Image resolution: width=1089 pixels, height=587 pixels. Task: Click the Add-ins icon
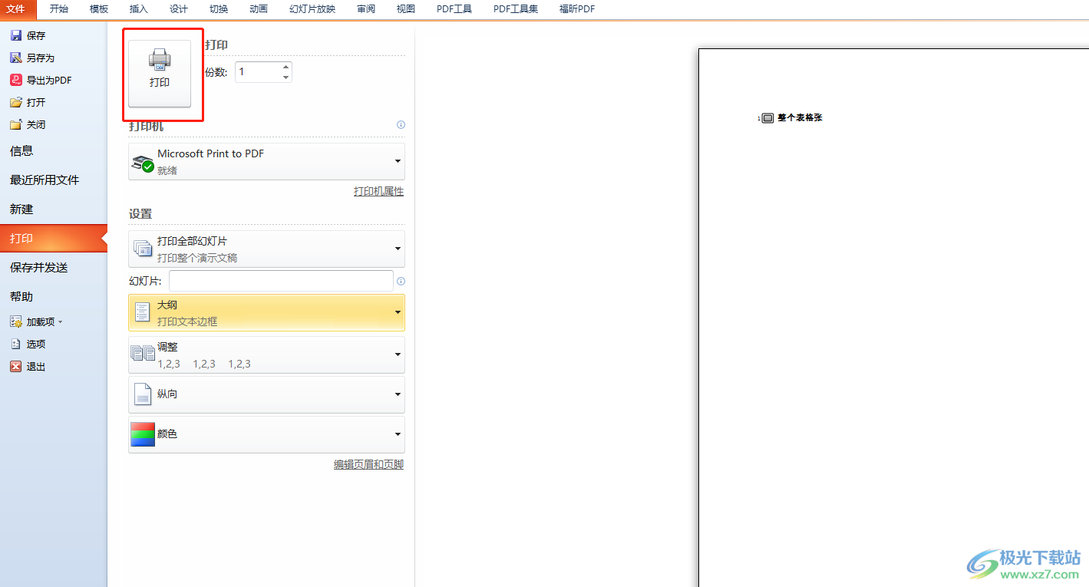coord(15,322)
